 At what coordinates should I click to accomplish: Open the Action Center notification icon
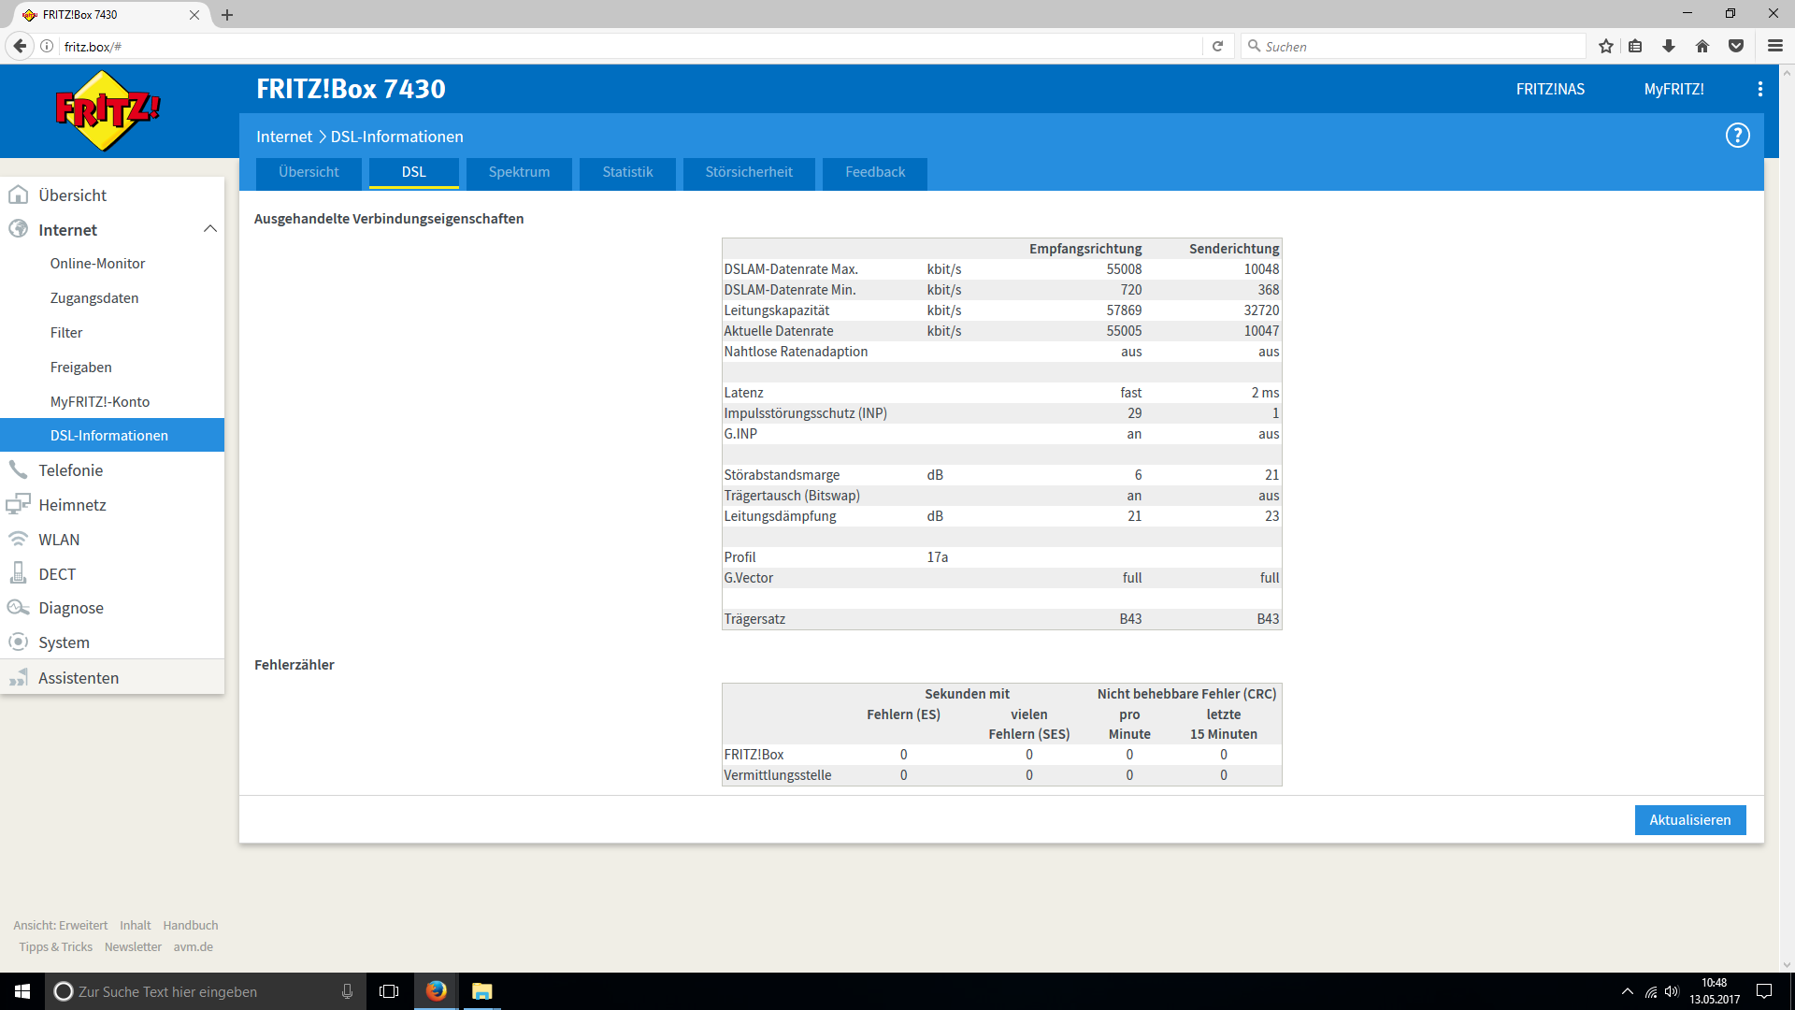click(x=1764, y=991)
